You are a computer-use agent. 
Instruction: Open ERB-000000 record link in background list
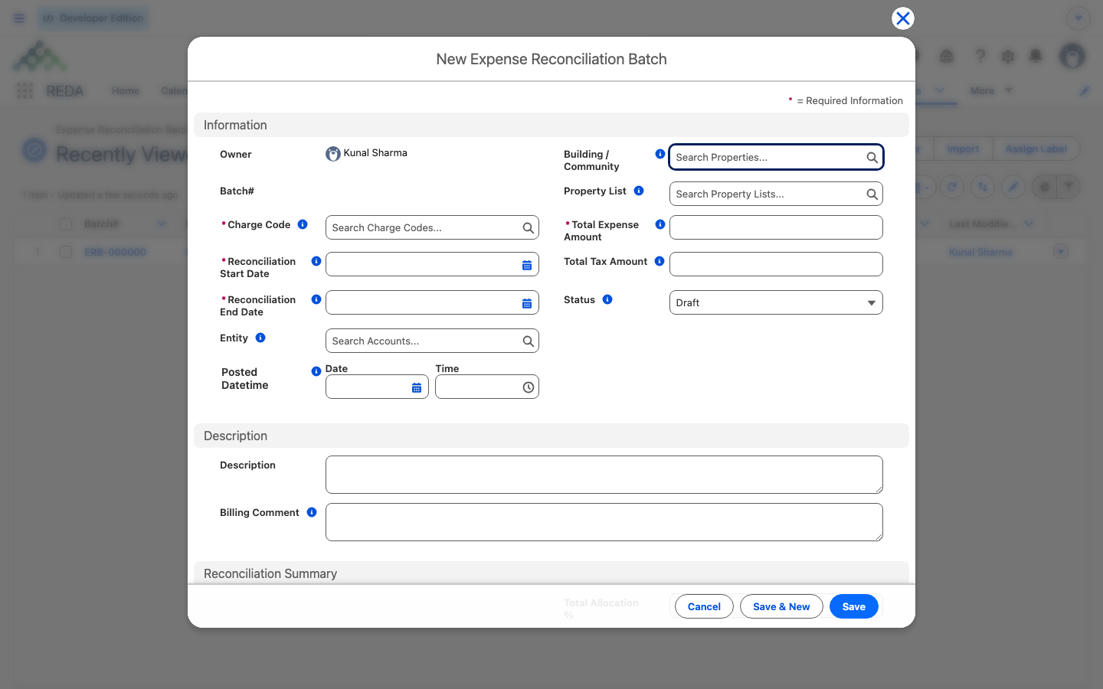(115, 252)
